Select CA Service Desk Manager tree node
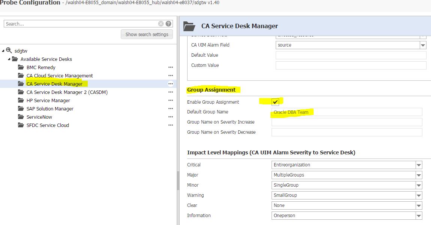431x225 pixels. [x=54, y=84]
